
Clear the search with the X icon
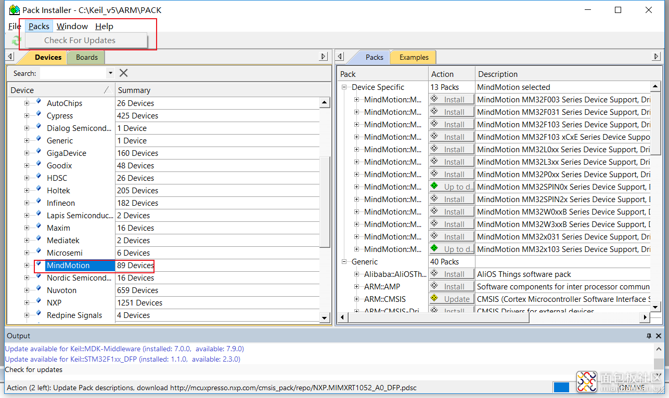(123, 73)
